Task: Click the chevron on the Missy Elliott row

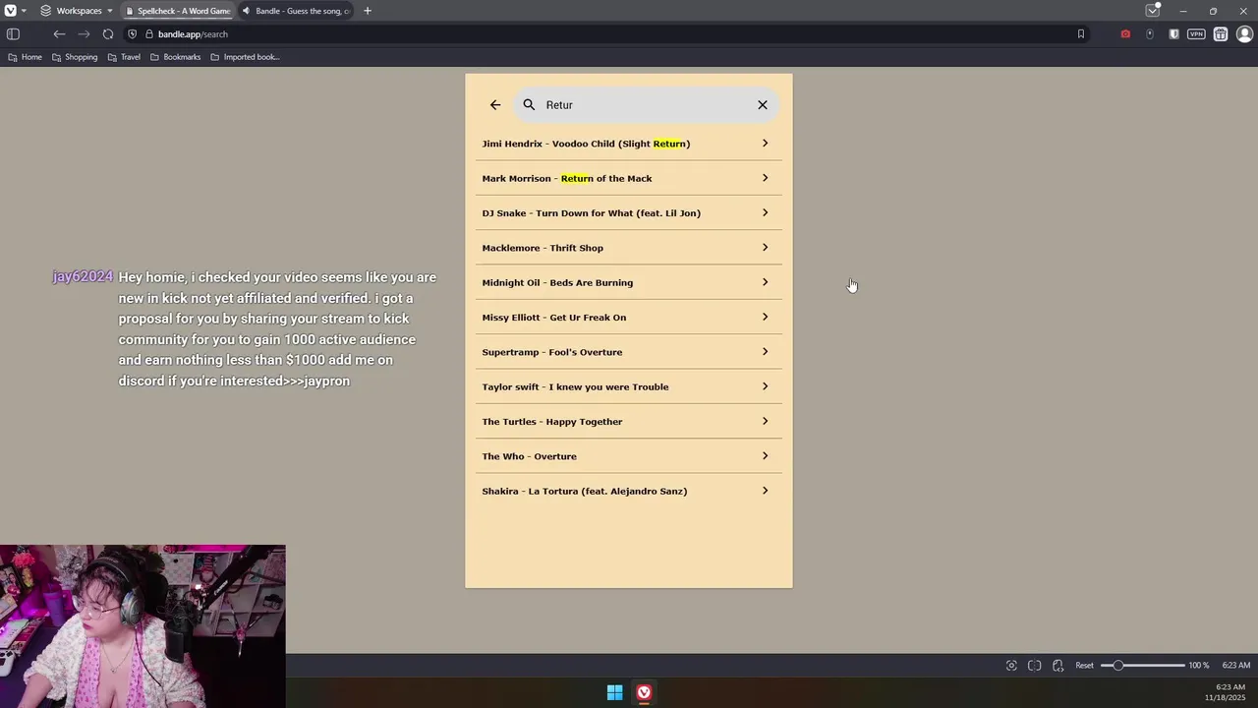Action: [x=765, y=317]
